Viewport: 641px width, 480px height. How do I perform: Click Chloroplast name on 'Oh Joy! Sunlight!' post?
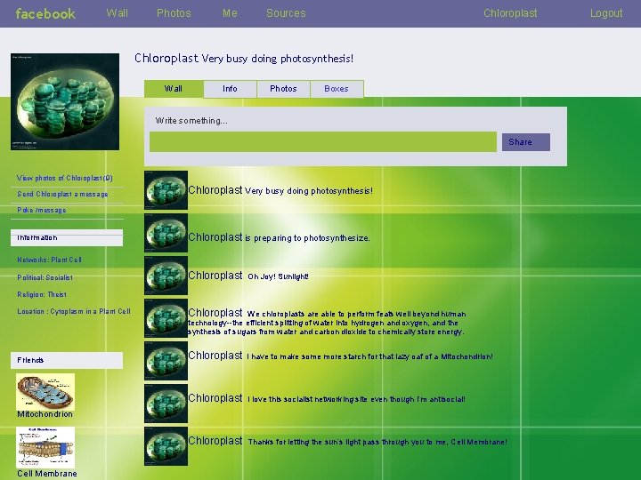click(x=215, y=276)
